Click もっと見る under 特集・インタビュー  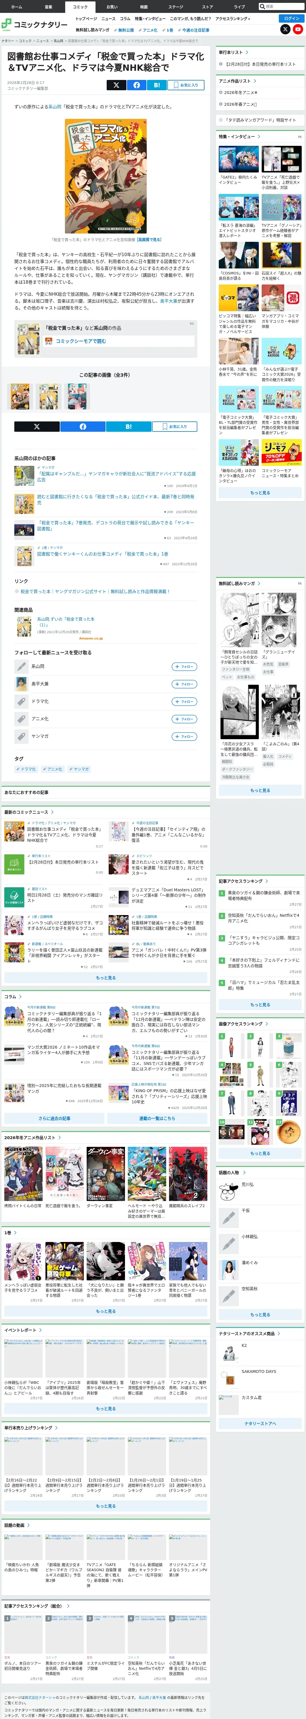(x=260, y=492)
